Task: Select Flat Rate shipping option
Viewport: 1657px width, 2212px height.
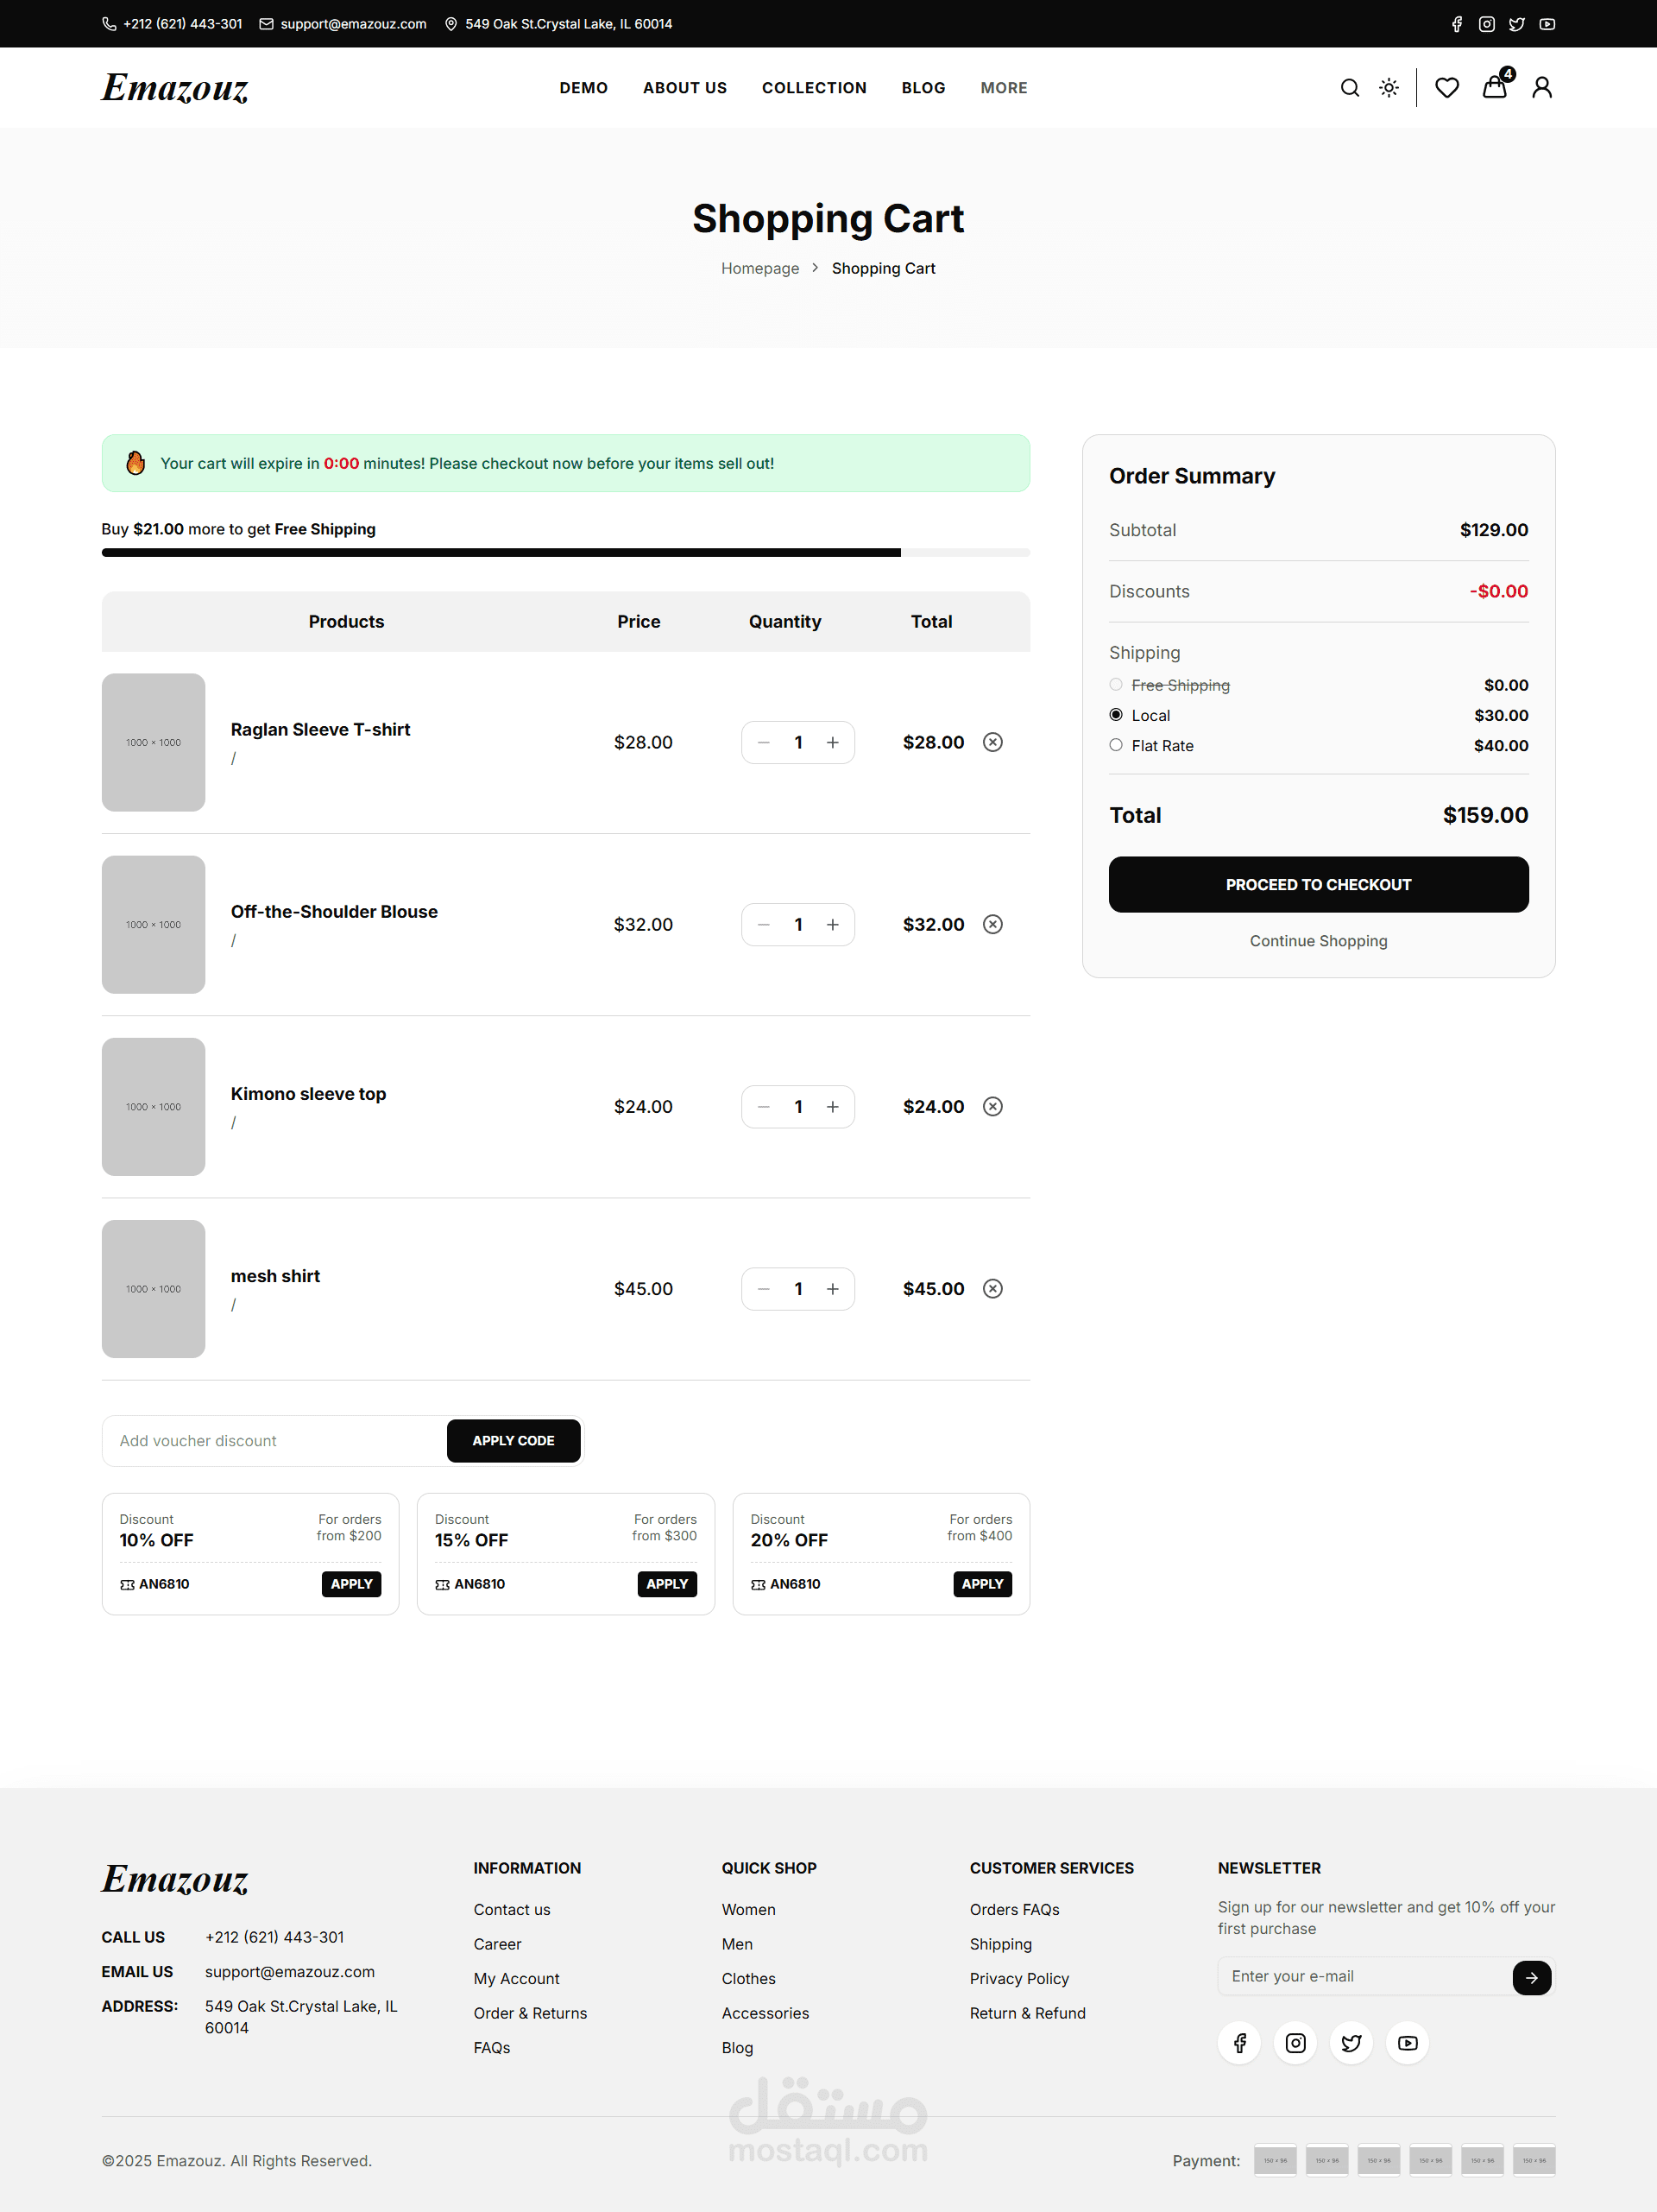Action: pyautogui.click(x=1115, y=745)
